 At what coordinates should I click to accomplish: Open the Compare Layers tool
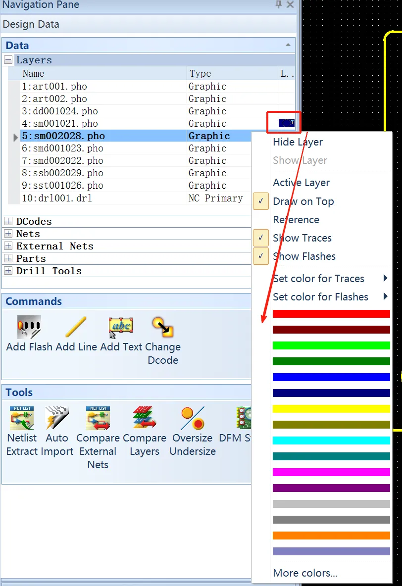(145, 417)
